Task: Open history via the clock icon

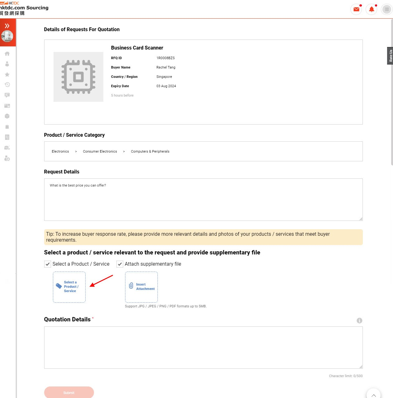Action: pos(7,85)
